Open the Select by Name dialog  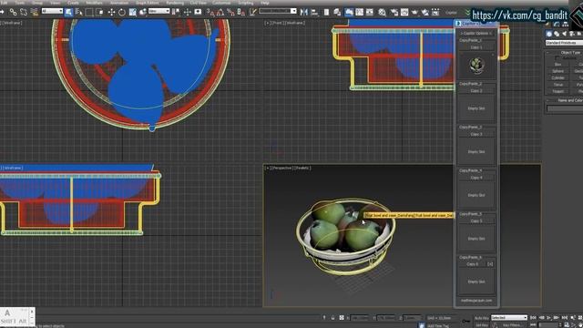tap(79, 12)
